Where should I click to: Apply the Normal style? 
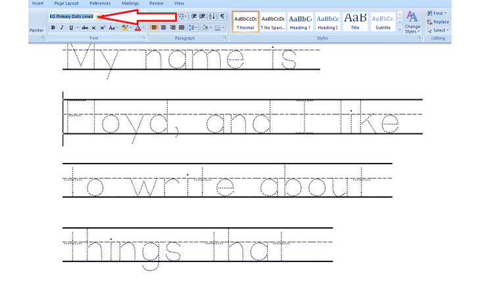point(245,22)
